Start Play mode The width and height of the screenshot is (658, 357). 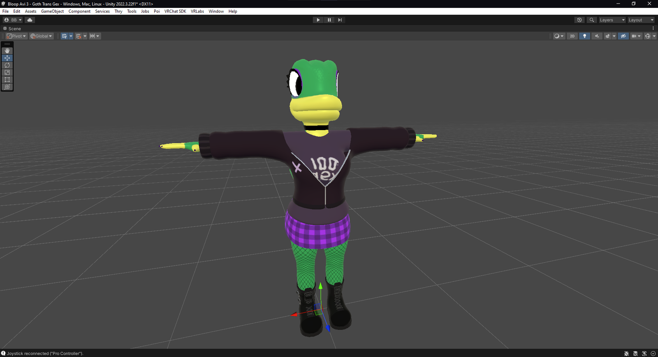tap(318, 20)
